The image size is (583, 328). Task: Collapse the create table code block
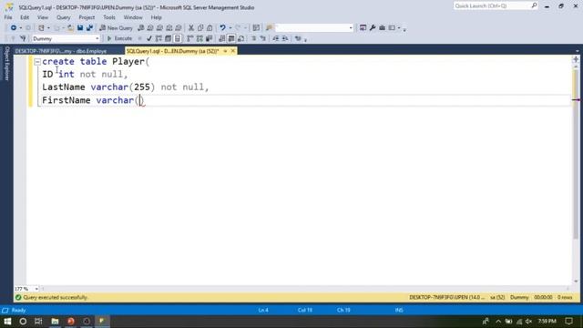click(x=37, y=62)
